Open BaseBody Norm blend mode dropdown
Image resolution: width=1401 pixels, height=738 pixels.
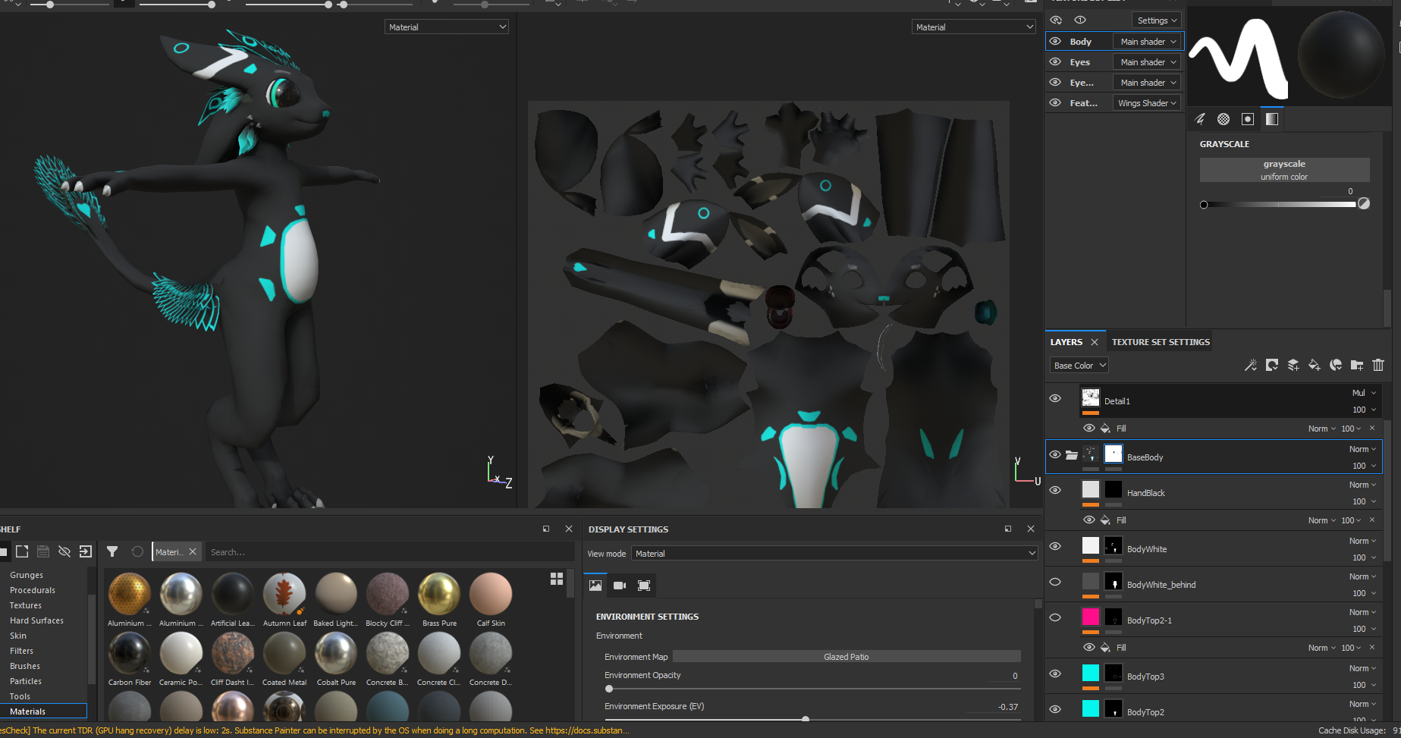click(1363, 449)
